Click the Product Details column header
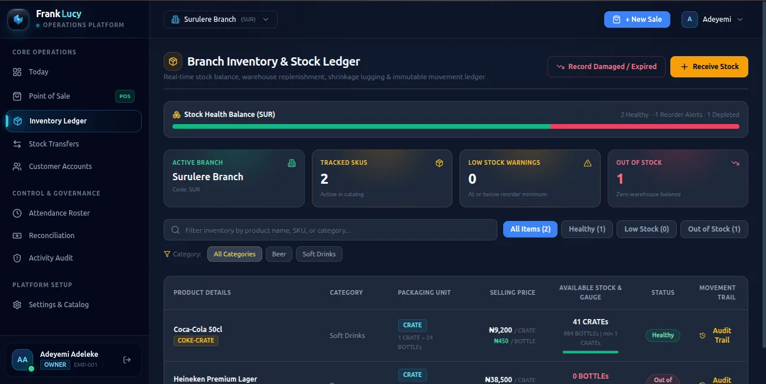This screenshot has height=384, width=766. (202, 292)
